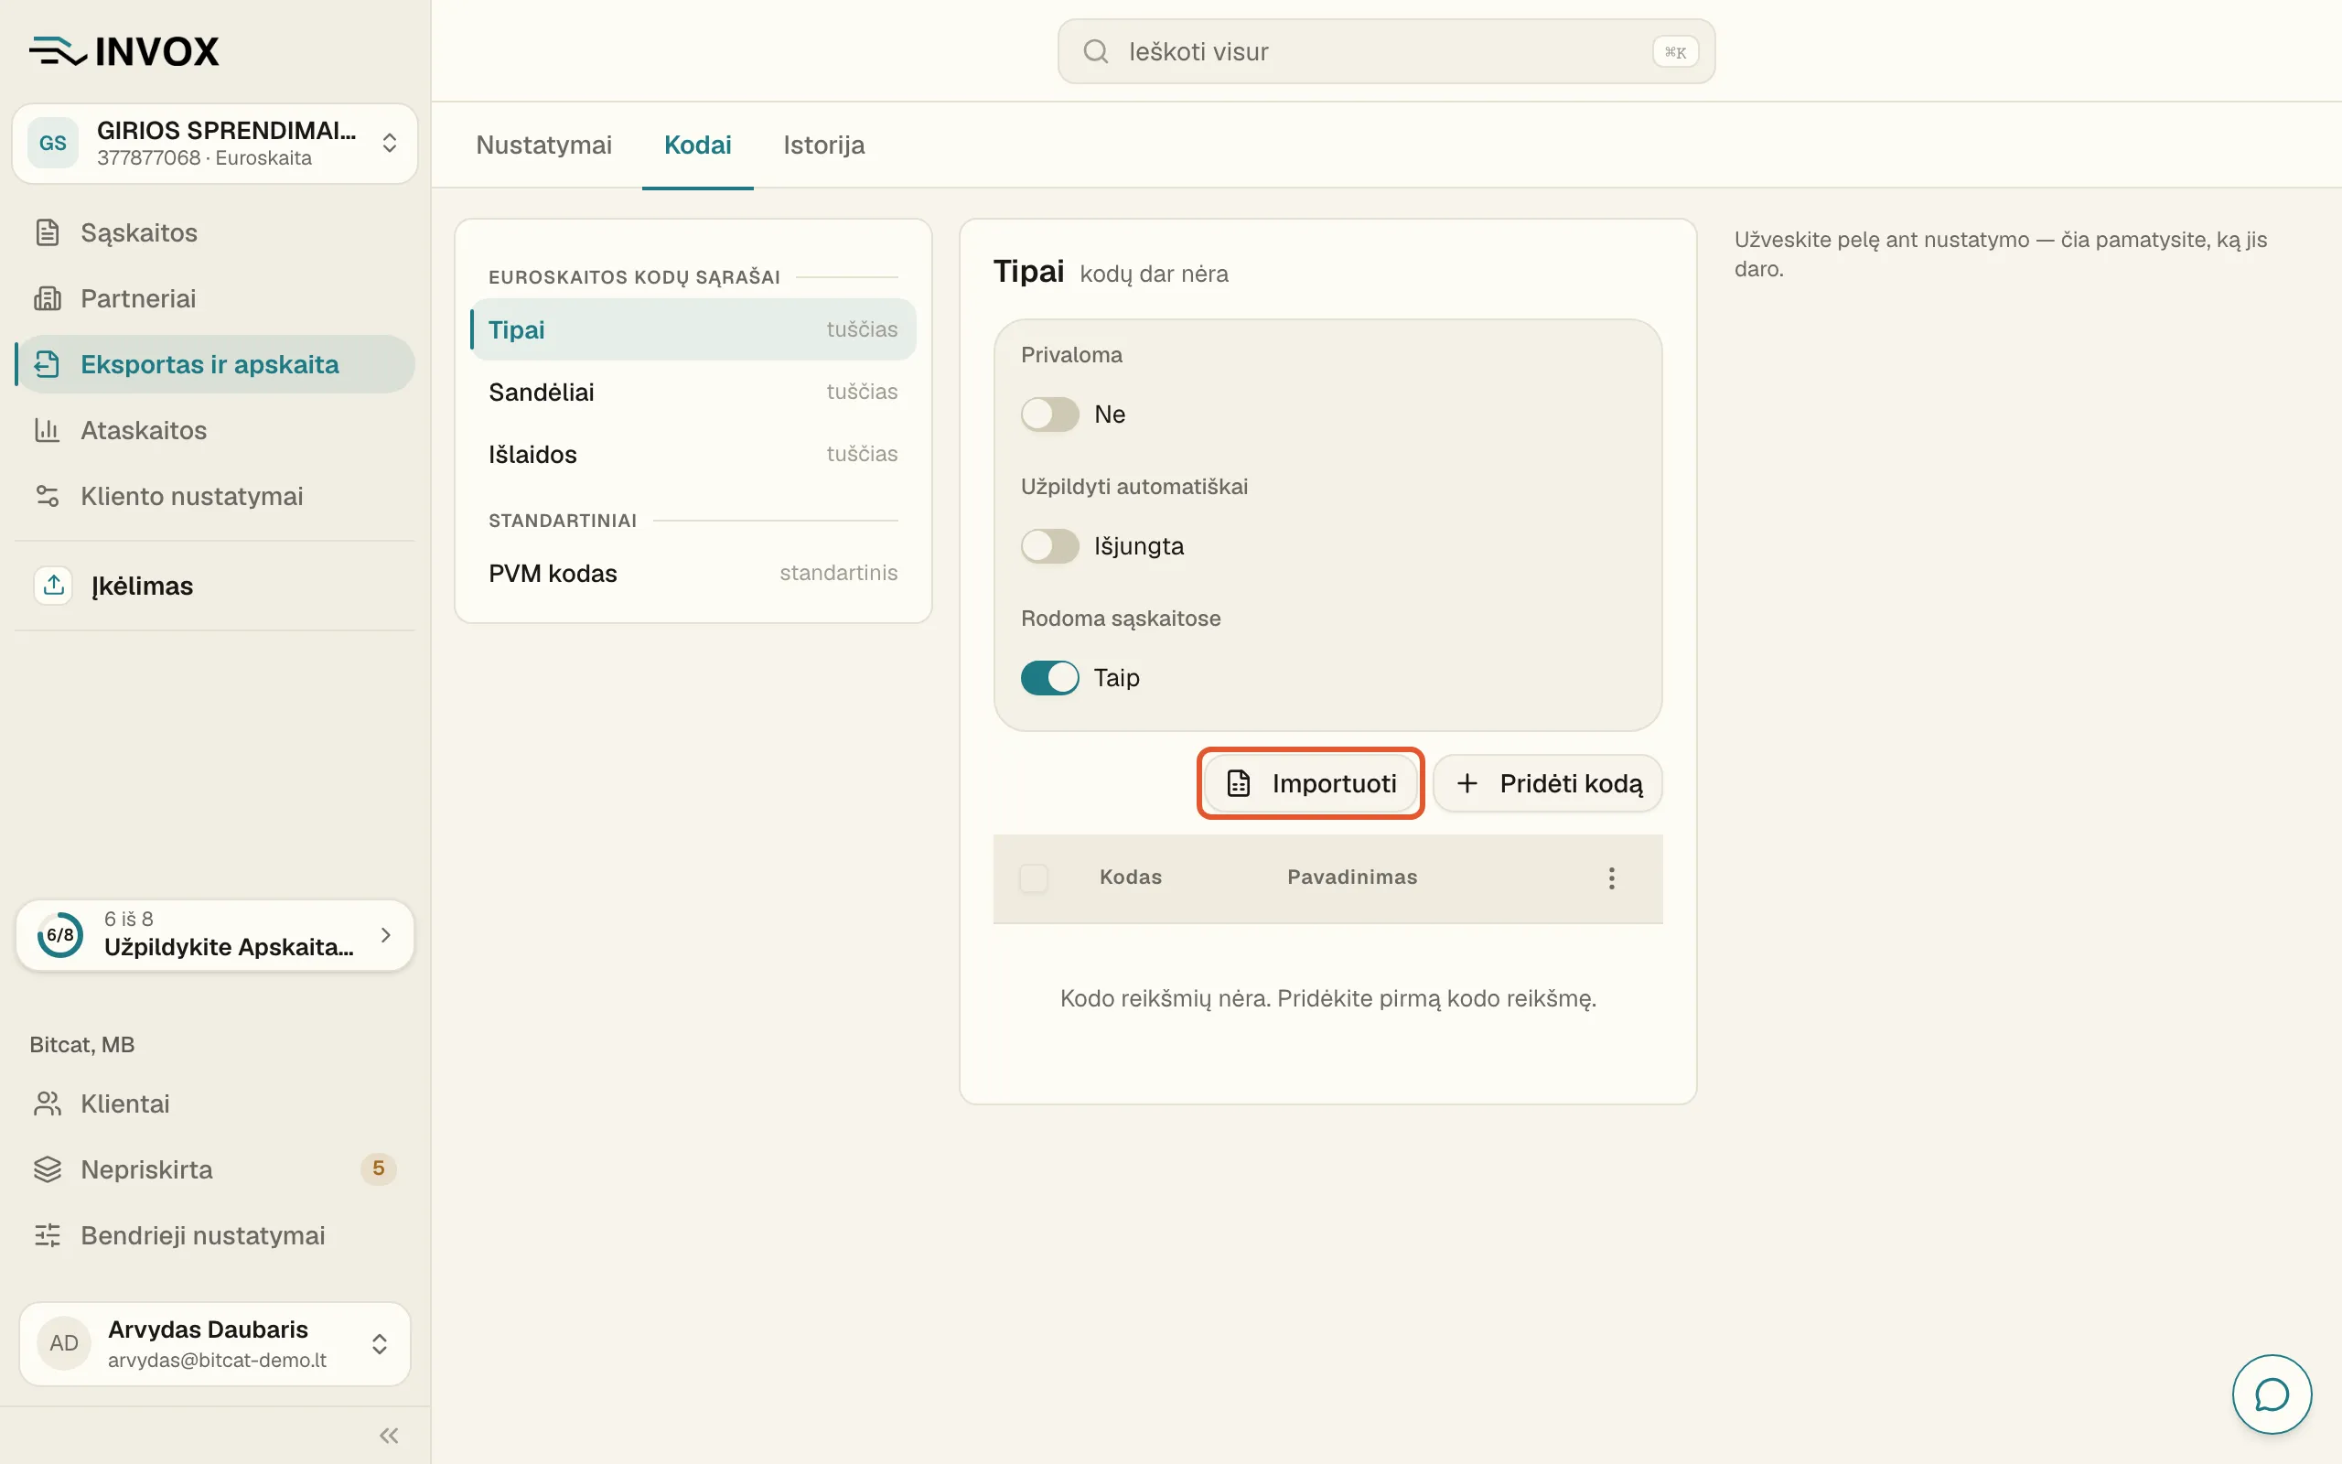Toggle the Privaloma switch
This screenshot has height=1464, width=2342.
click(1050, 414)
